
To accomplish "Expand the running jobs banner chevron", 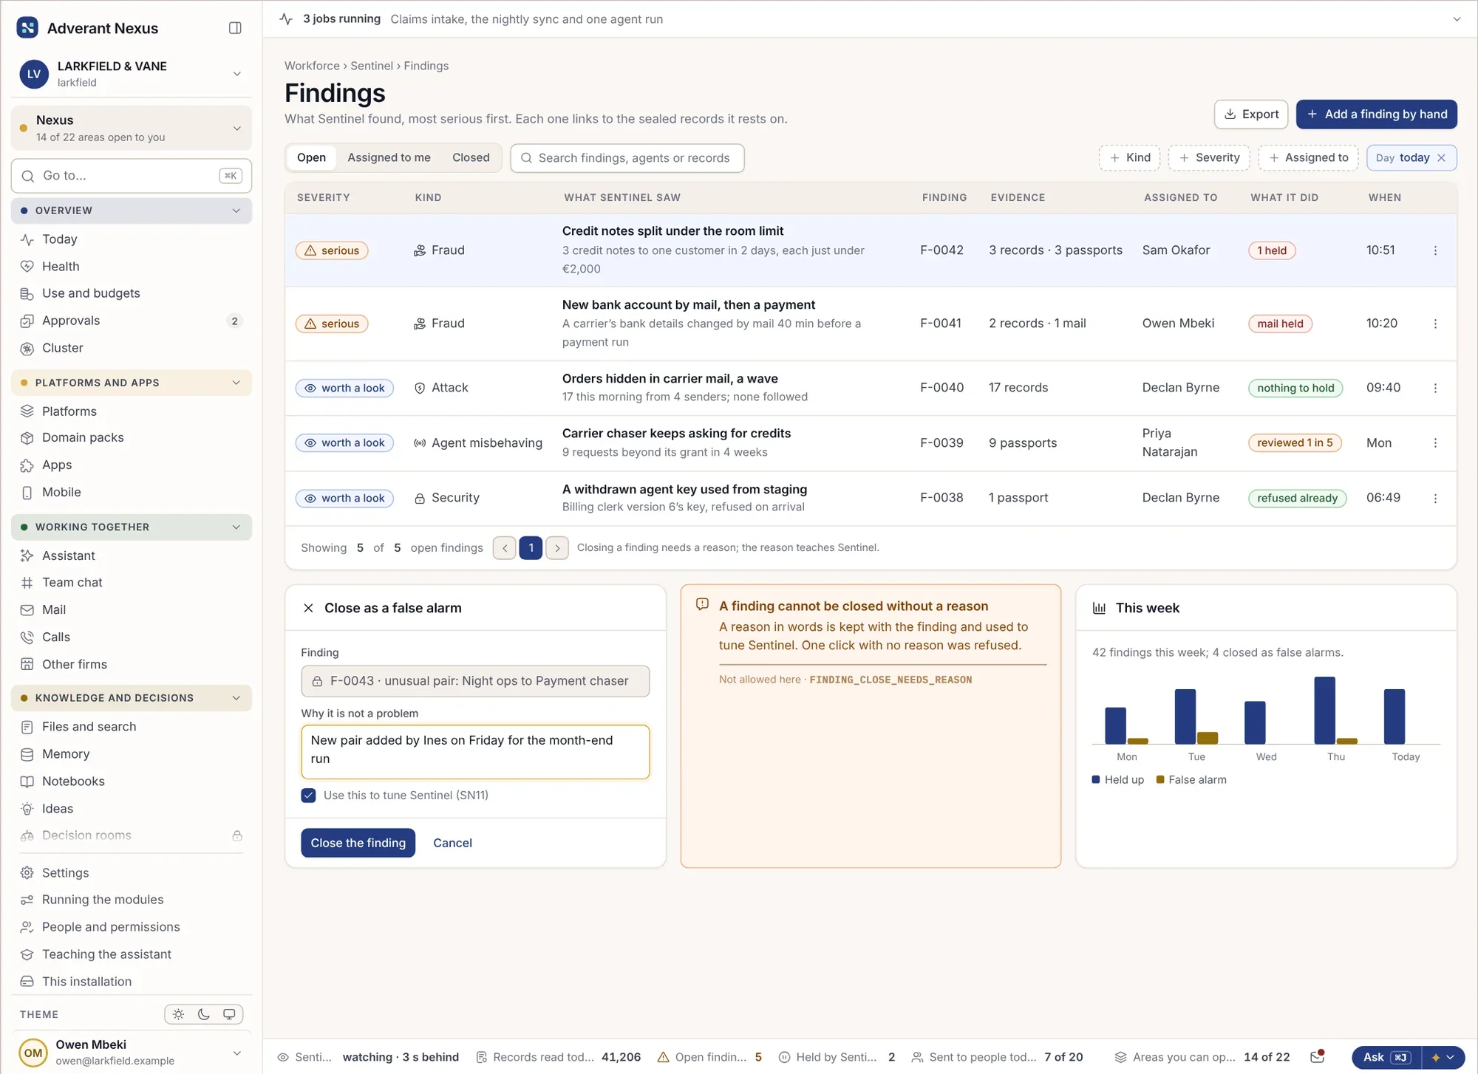I will tap(1457, 19).
